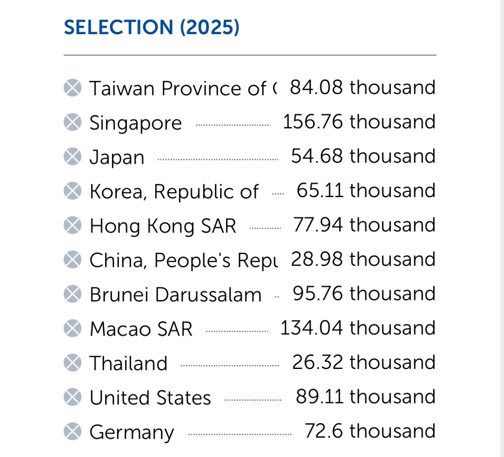Viewport: 504px width, 457px height.
Task: Remove Korea, Republic of from selection
Action: click(72, 191)
